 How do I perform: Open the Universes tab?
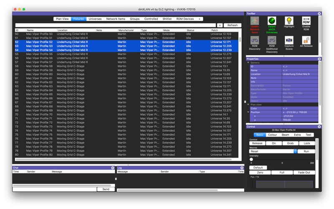click(x=95, y=19)
